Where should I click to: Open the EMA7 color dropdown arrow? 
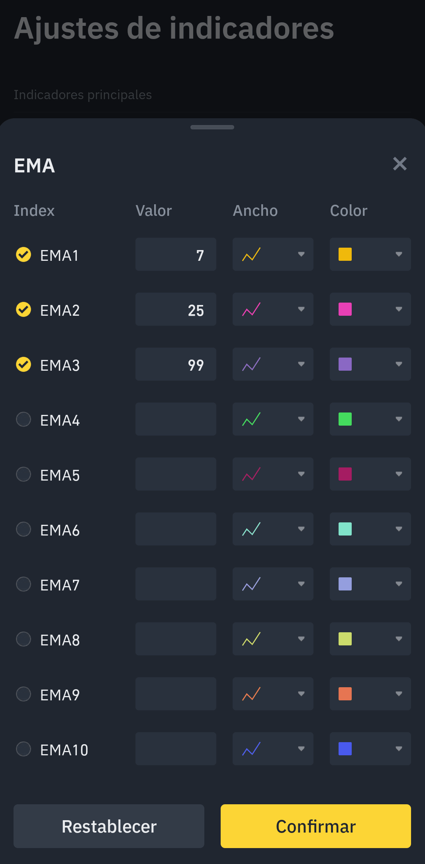click(399, 584)
